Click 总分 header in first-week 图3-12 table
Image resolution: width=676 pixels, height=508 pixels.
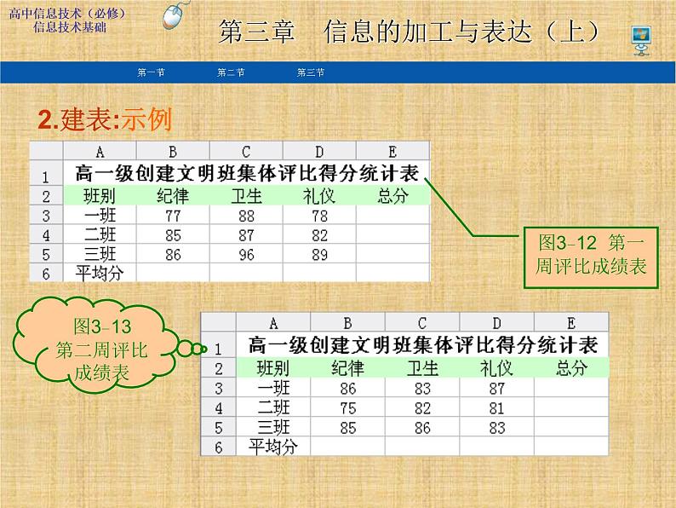[392, 196]
